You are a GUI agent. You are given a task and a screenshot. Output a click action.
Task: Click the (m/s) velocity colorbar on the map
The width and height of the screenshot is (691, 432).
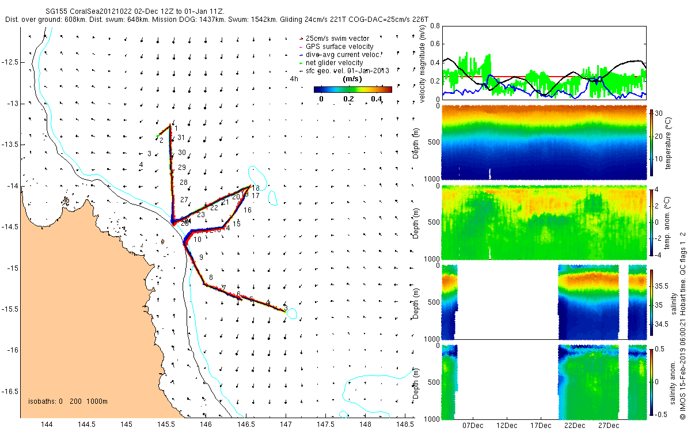pos(352,89)
